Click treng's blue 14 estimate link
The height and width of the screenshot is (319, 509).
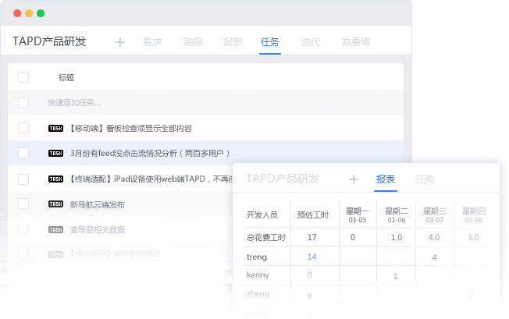pos(312,257)
